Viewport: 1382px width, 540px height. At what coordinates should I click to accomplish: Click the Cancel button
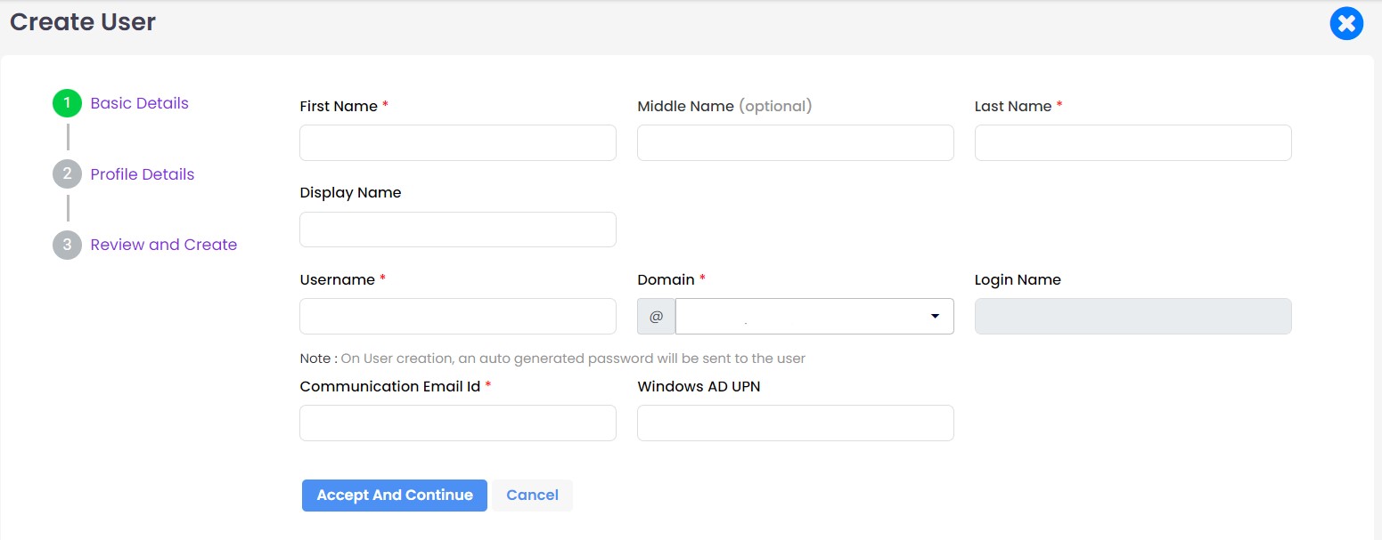tap(532, 495)
